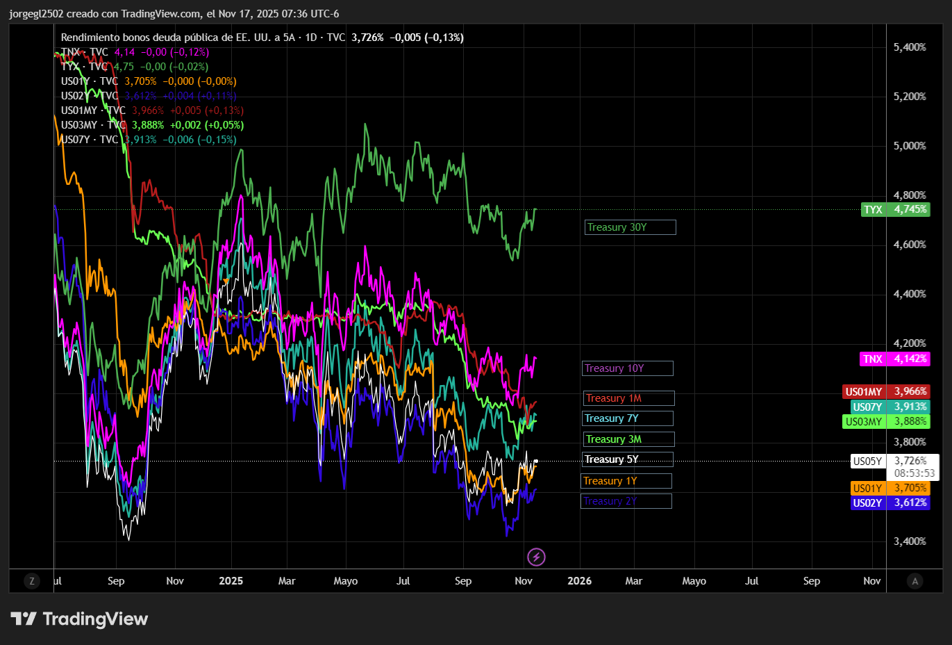The height and width of the screenshot is (645, 952).
Task: Select the US01MY · TVC legend row
Action: pos(152,111)
